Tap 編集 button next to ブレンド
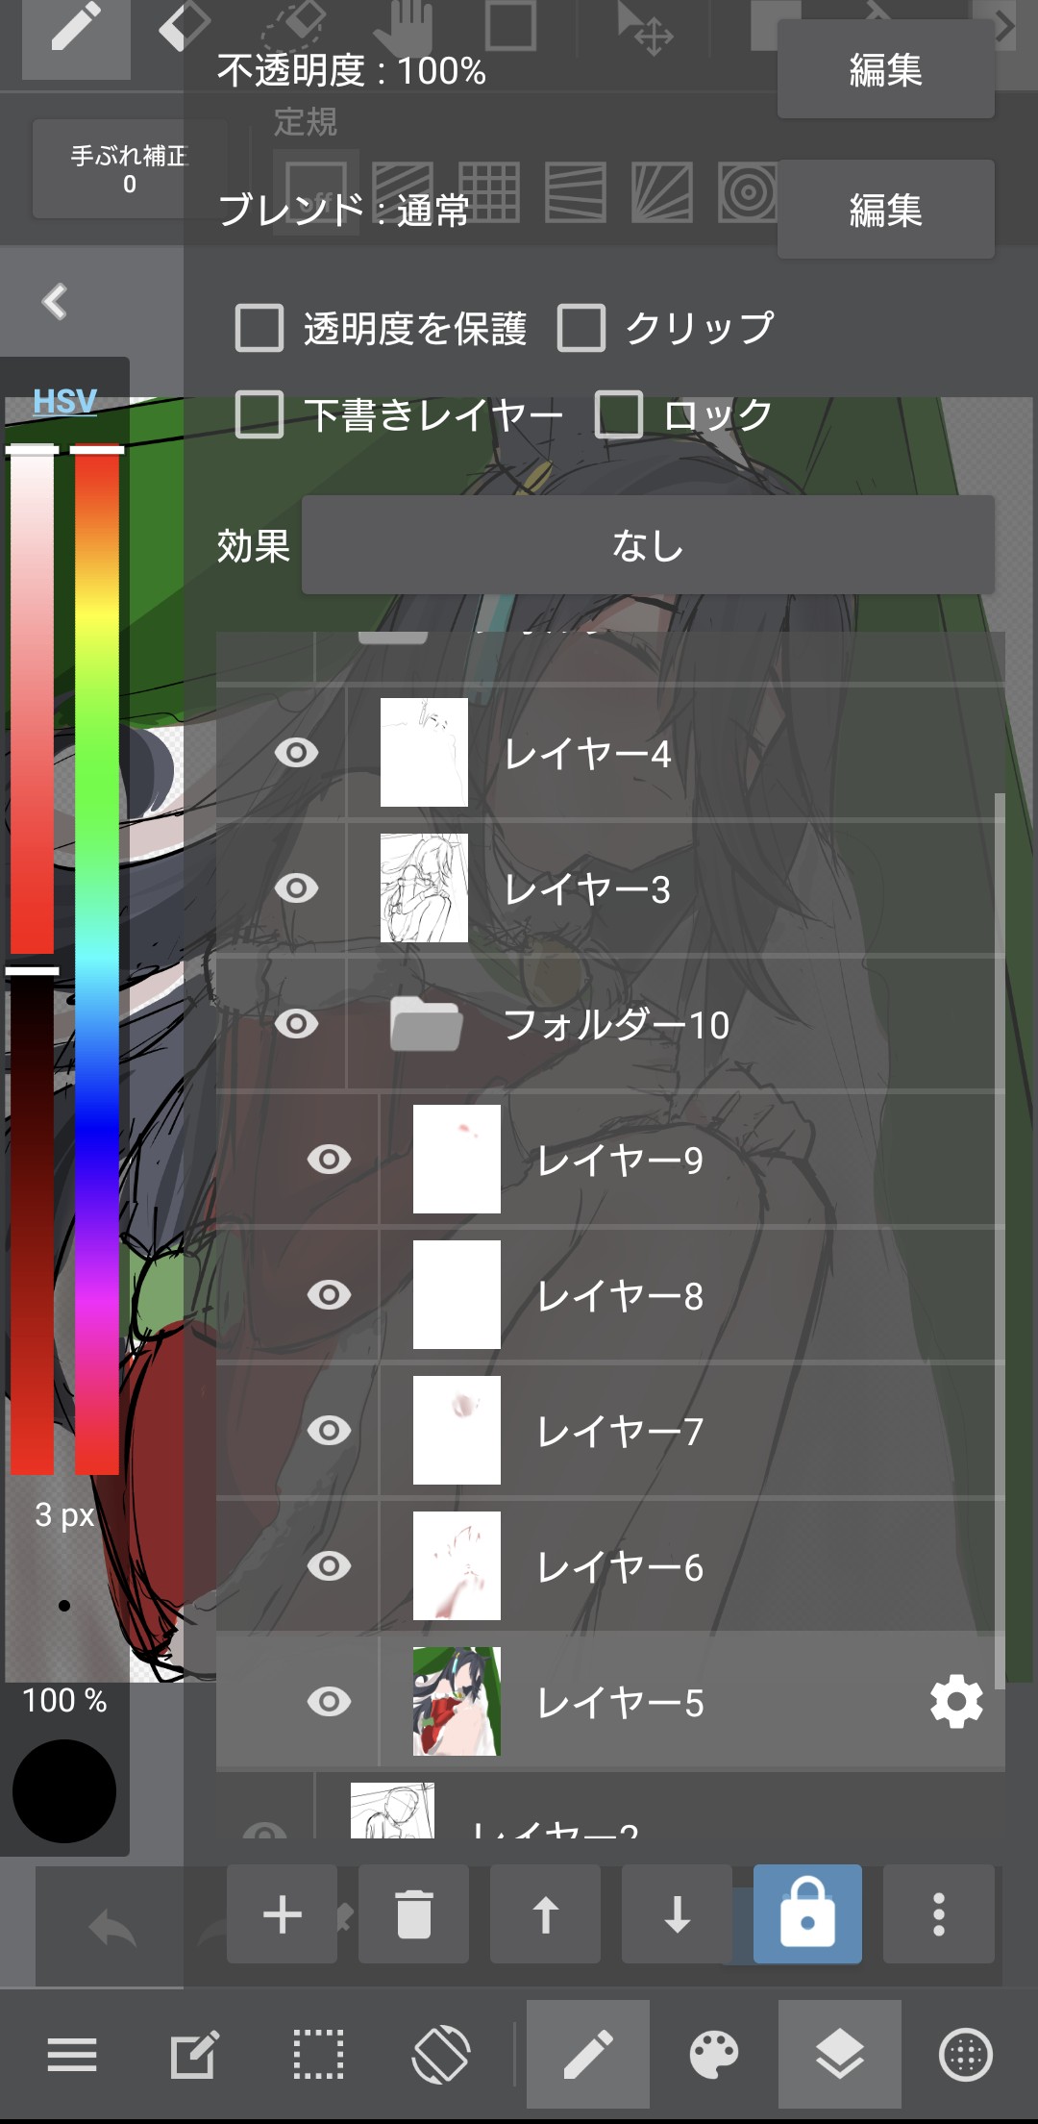1038x2124 pixels. pyautogui.click(x=886, y=210)
